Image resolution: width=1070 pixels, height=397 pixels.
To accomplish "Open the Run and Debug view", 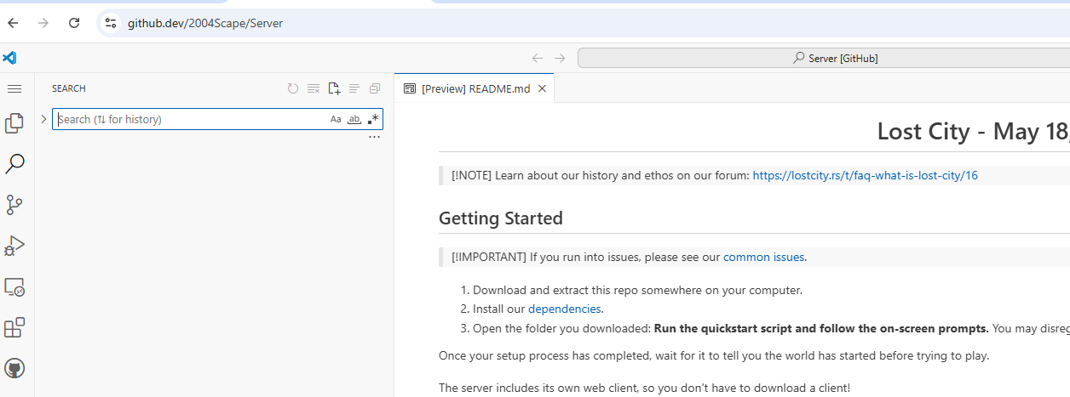I will click(14, 246).
